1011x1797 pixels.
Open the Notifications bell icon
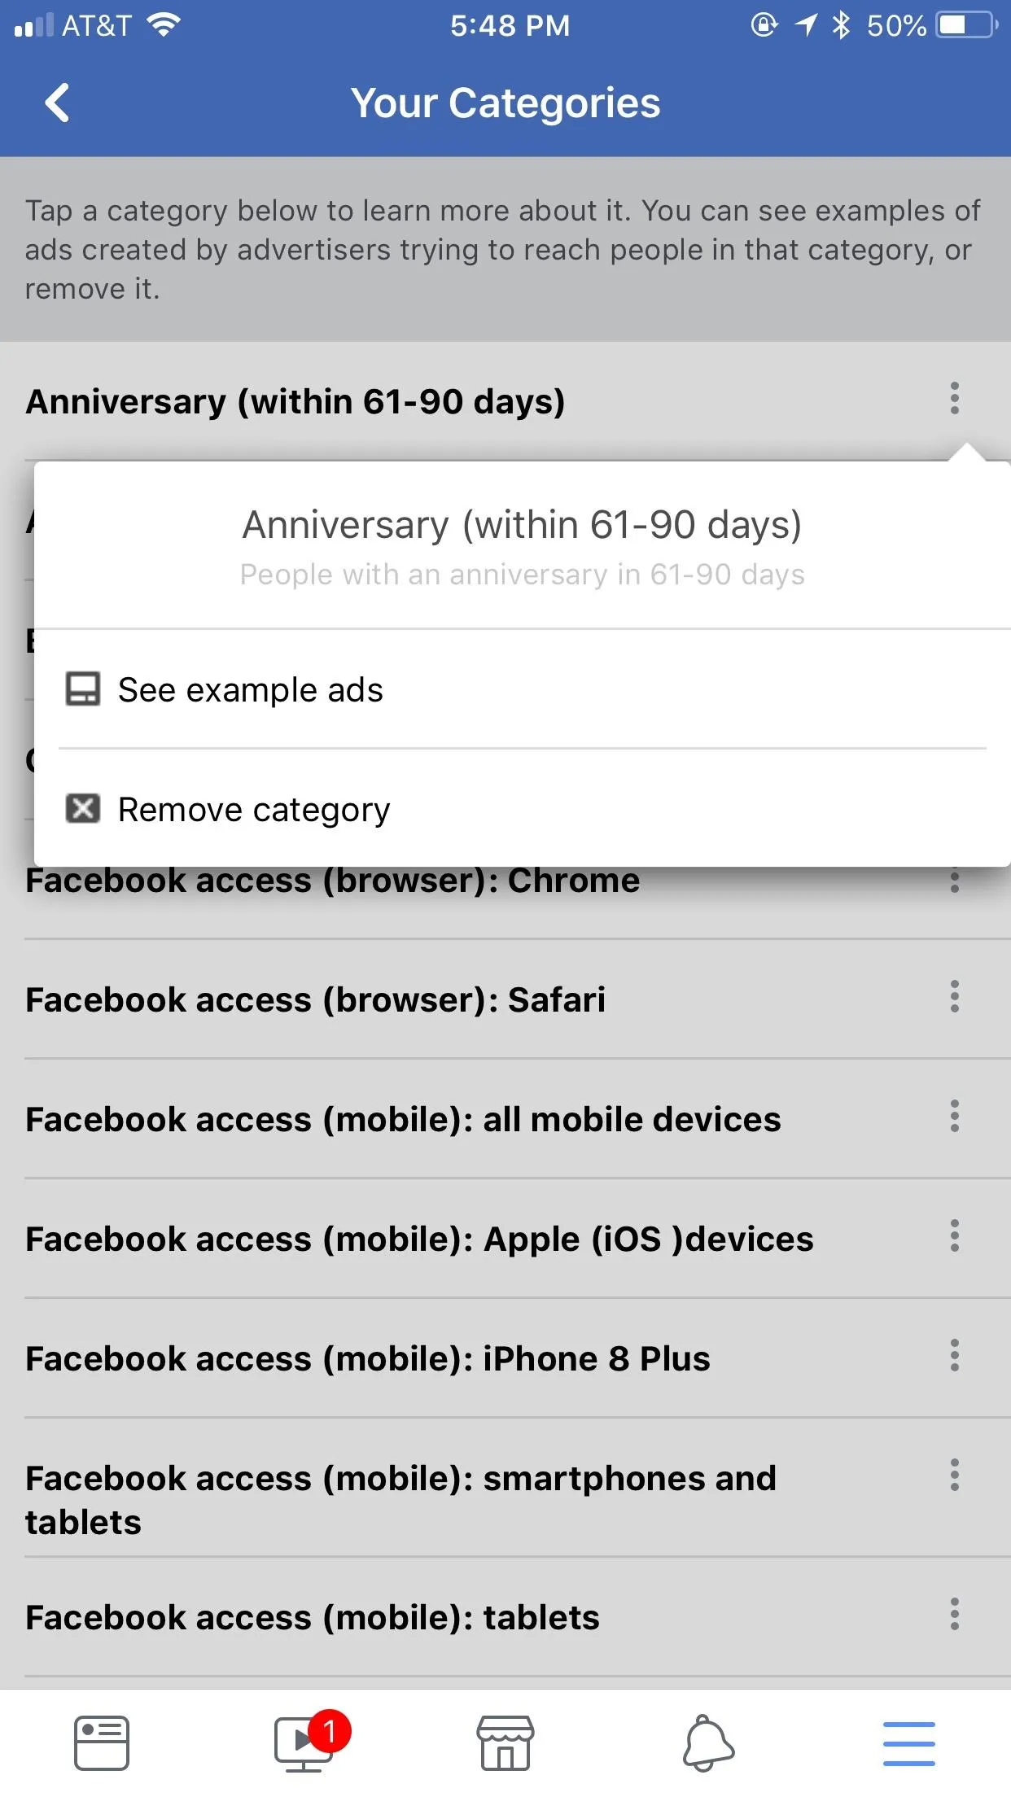708,1743
